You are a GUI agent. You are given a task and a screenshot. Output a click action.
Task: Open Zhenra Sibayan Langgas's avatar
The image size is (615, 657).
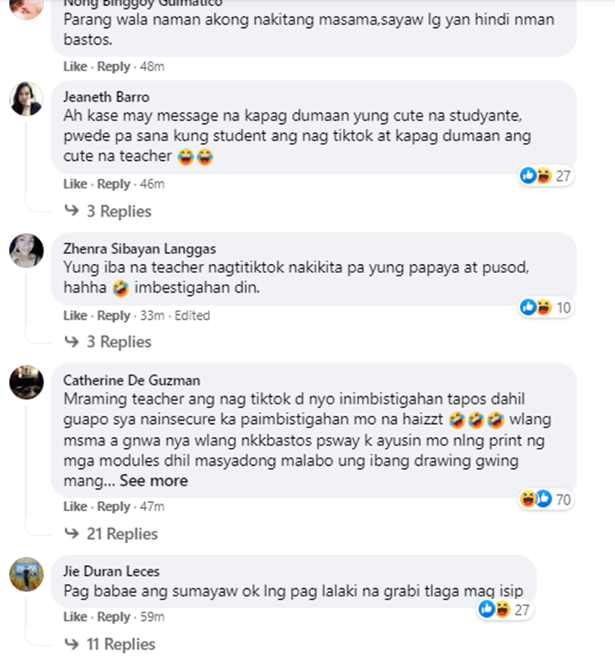(26, 250)
